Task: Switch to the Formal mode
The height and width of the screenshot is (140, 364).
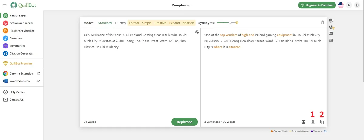Action: click(134, 23)
